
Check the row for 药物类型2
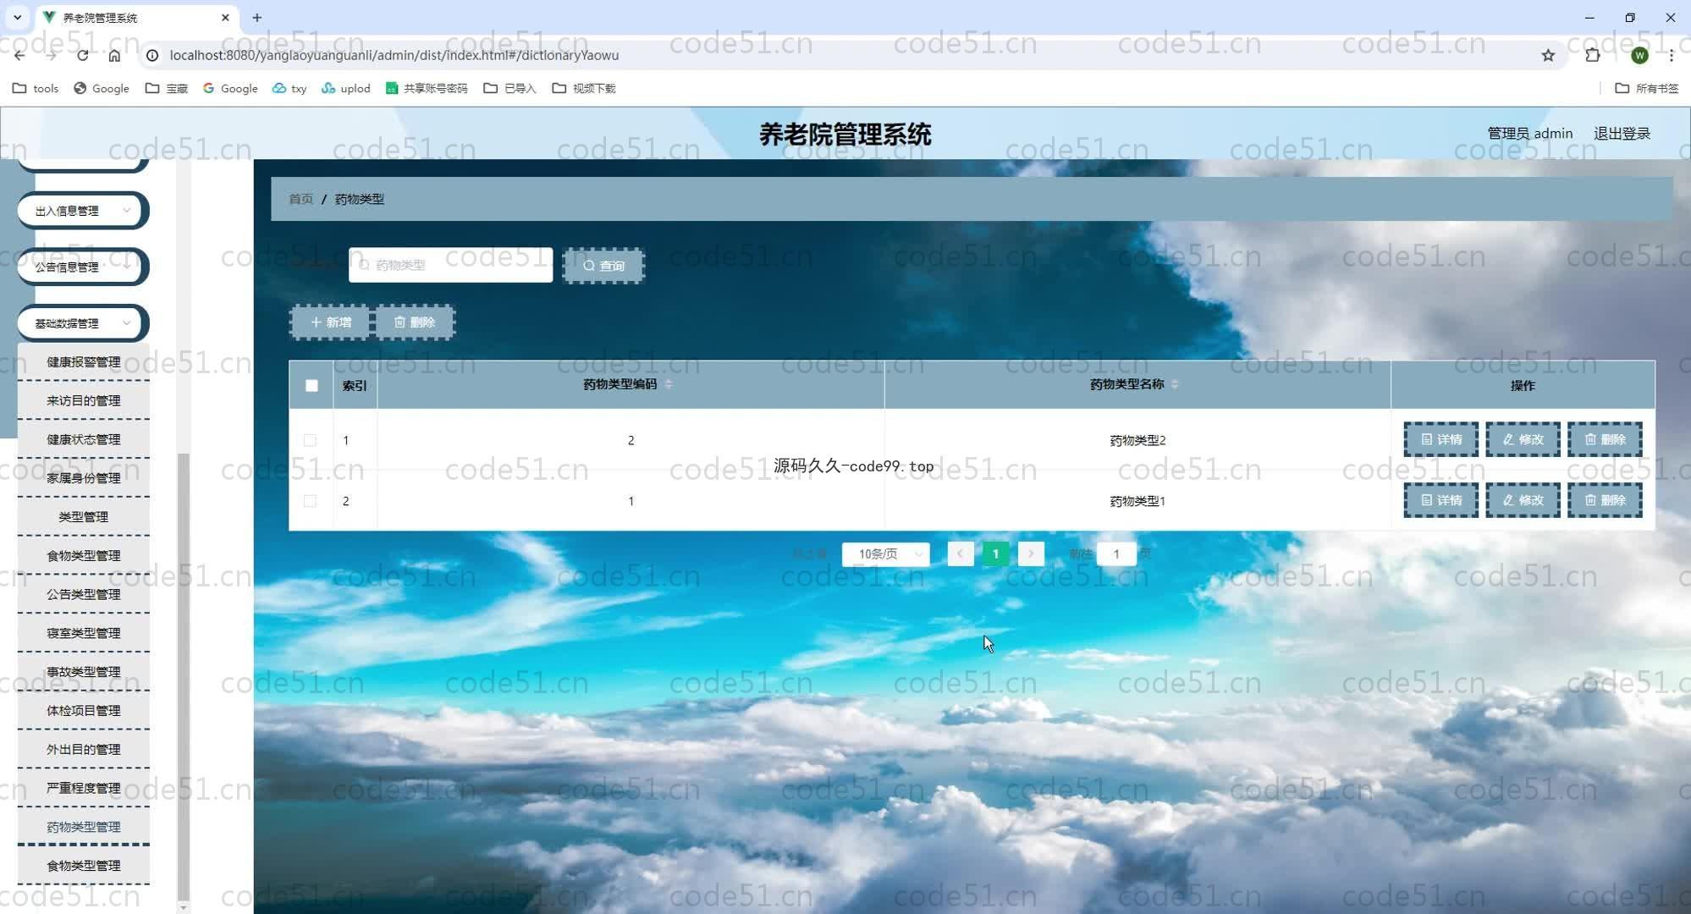[x=310, y=440]
